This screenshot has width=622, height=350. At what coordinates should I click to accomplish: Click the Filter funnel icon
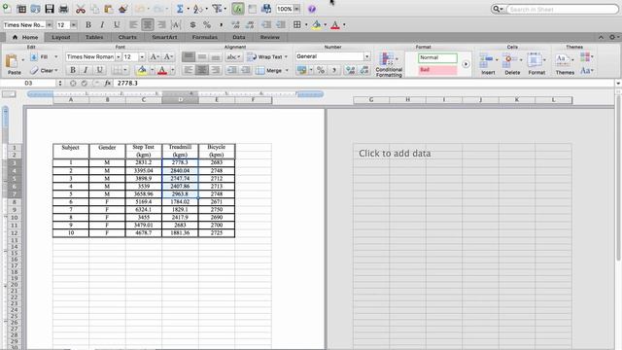pos(217,9)
